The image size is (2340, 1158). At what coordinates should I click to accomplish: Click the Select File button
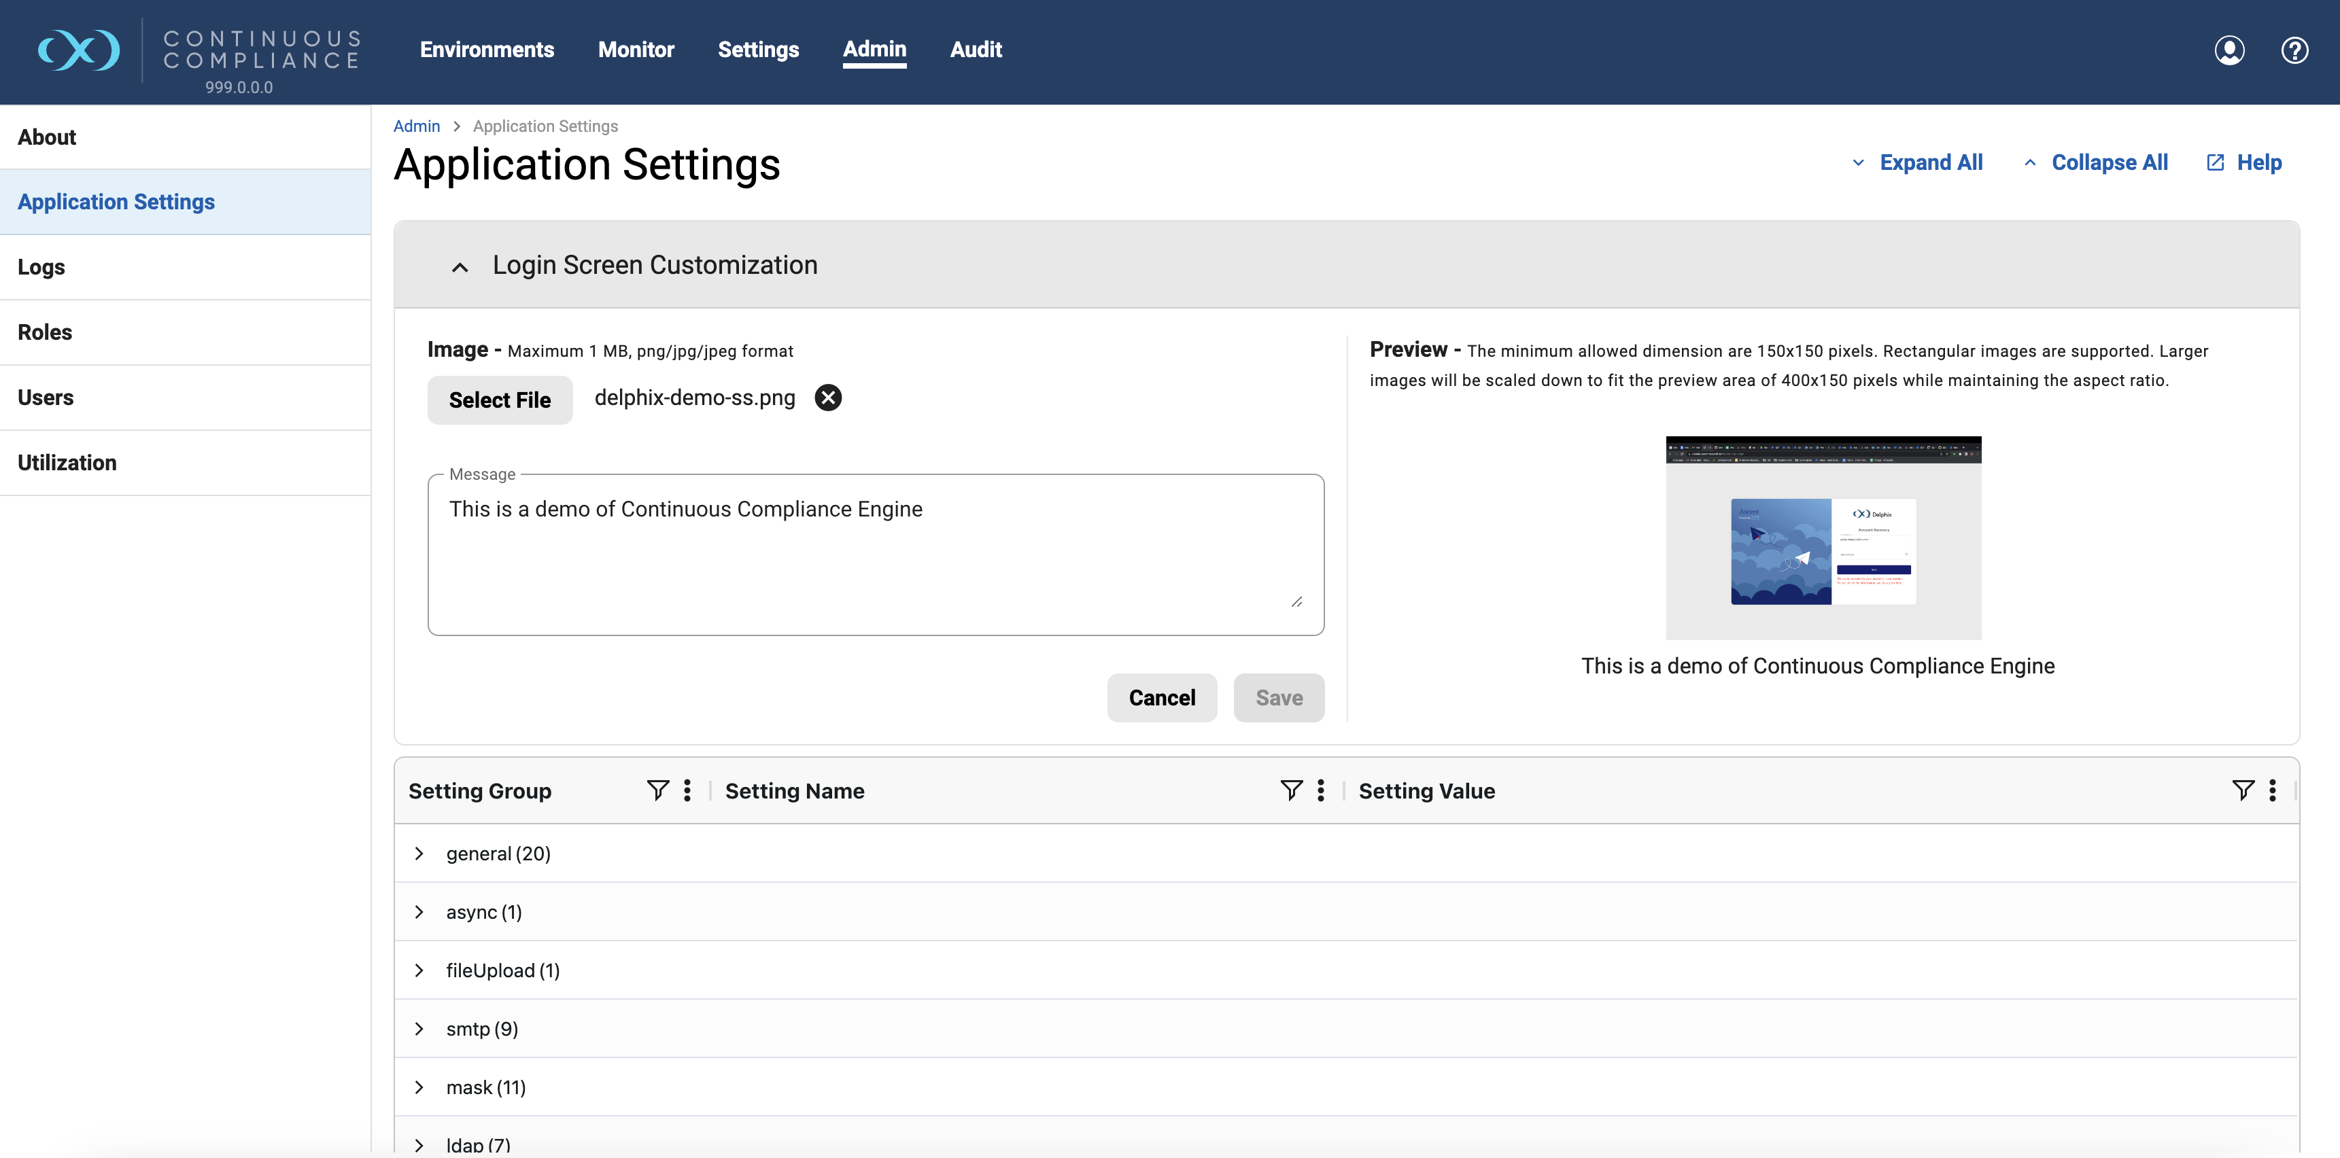pos(500,400)
